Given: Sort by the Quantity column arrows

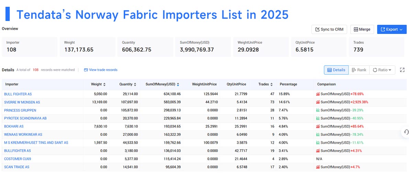Looking at the screenshot, I should point(135,84).
